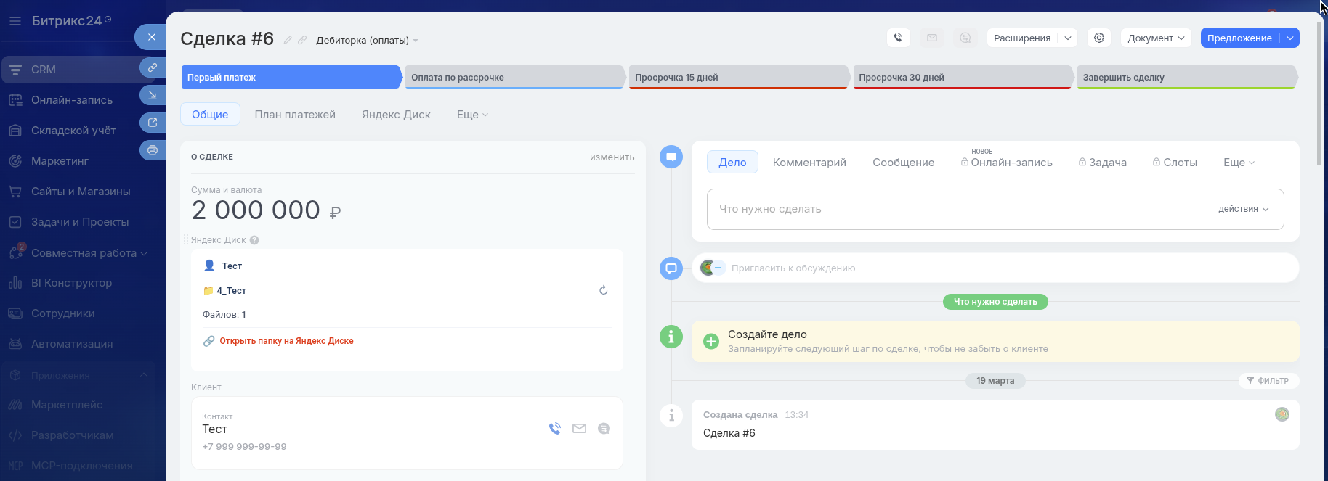This screenshot has height=481, width=1328.
Task: Click the ФИЛЬТР button in timeline
Action: (1268, 381)
